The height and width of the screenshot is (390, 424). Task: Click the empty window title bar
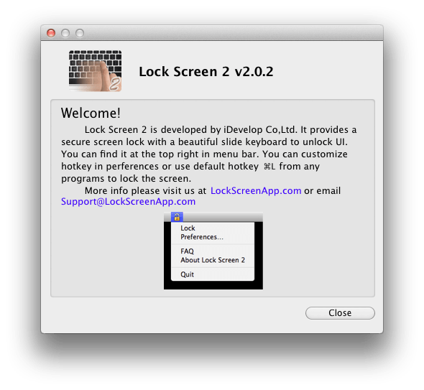pyautogui.click(x=233, y=33)
